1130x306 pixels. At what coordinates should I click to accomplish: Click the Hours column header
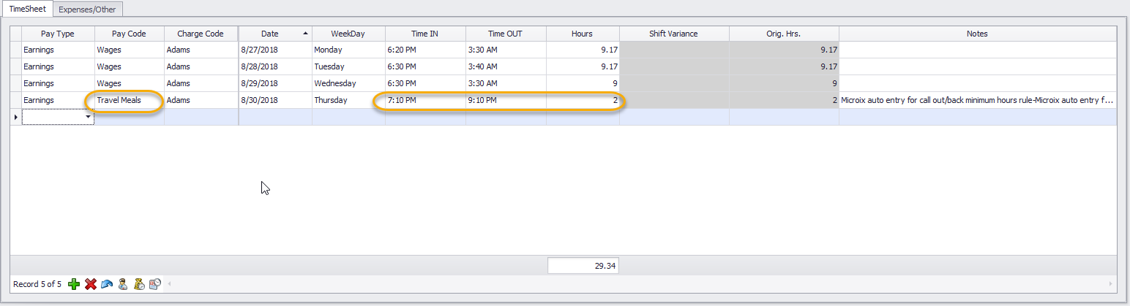click(582, 34)
